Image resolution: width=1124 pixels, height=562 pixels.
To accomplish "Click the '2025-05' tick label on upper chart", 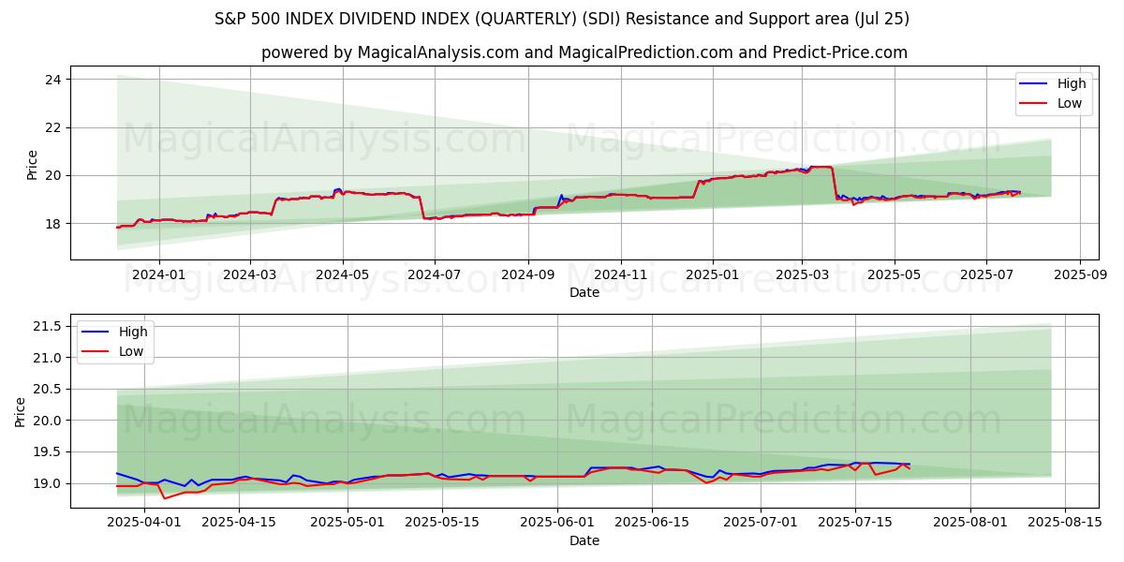I will [894, 274].
